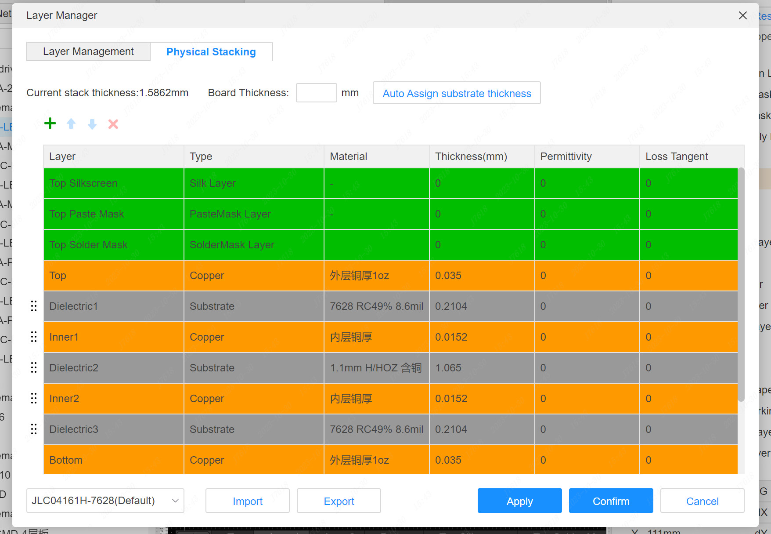Click Inner1 Copper type cell
Viewport: 771px width, 534px height.
254,337
